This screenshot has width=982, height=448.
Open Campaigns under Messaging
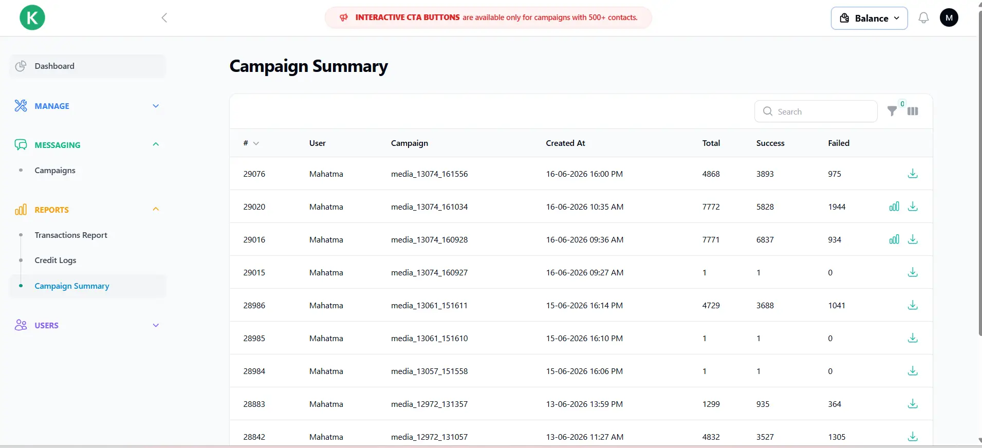(55, 171)
